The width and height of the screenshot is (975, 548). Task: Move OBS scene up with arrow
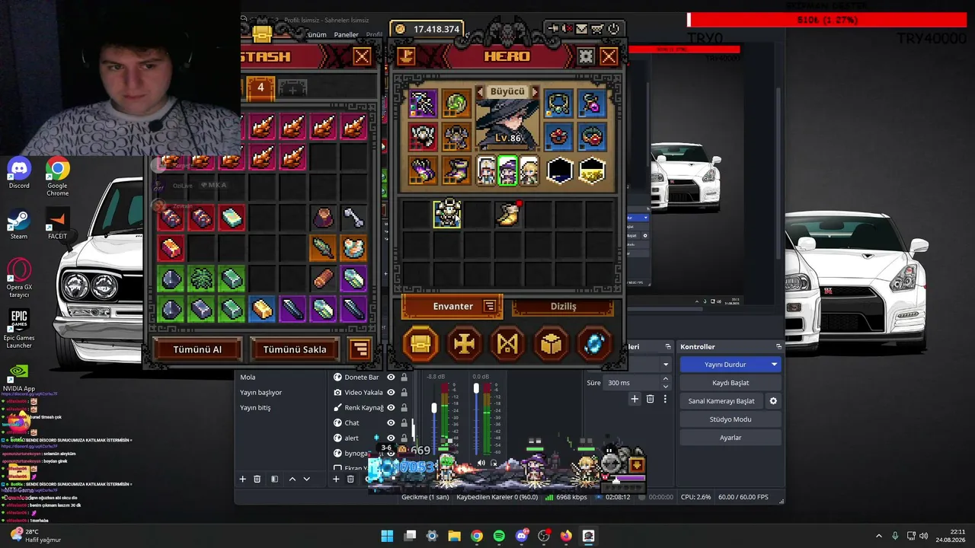tap(292, 479)
